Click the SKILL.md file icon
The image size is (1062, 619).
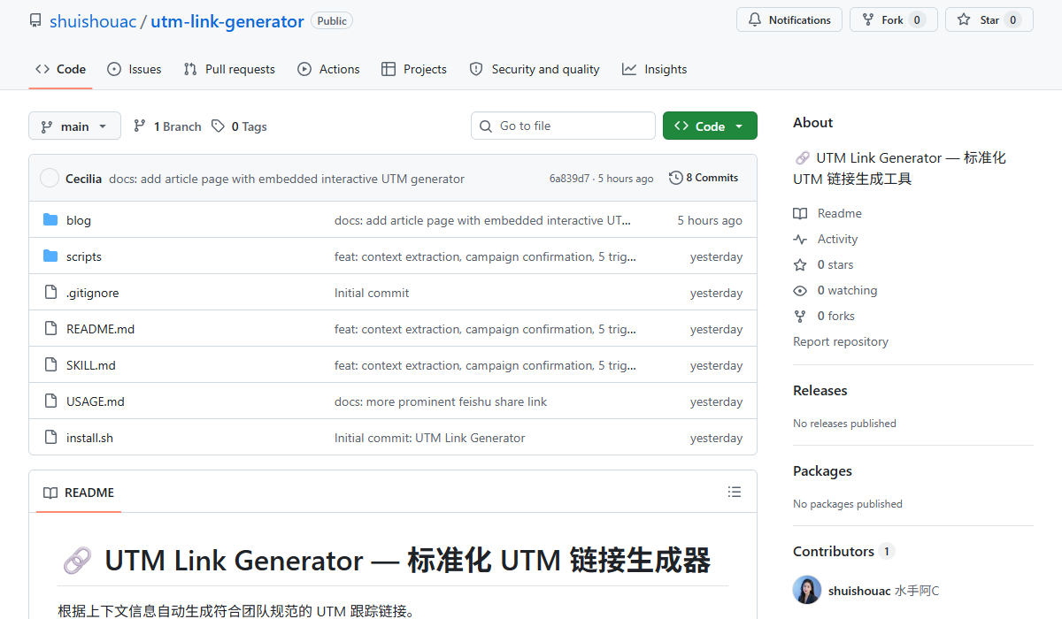point(50,365)
